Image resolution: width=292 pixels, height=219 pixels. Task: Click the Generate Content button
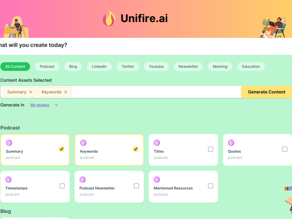point(266,92)
